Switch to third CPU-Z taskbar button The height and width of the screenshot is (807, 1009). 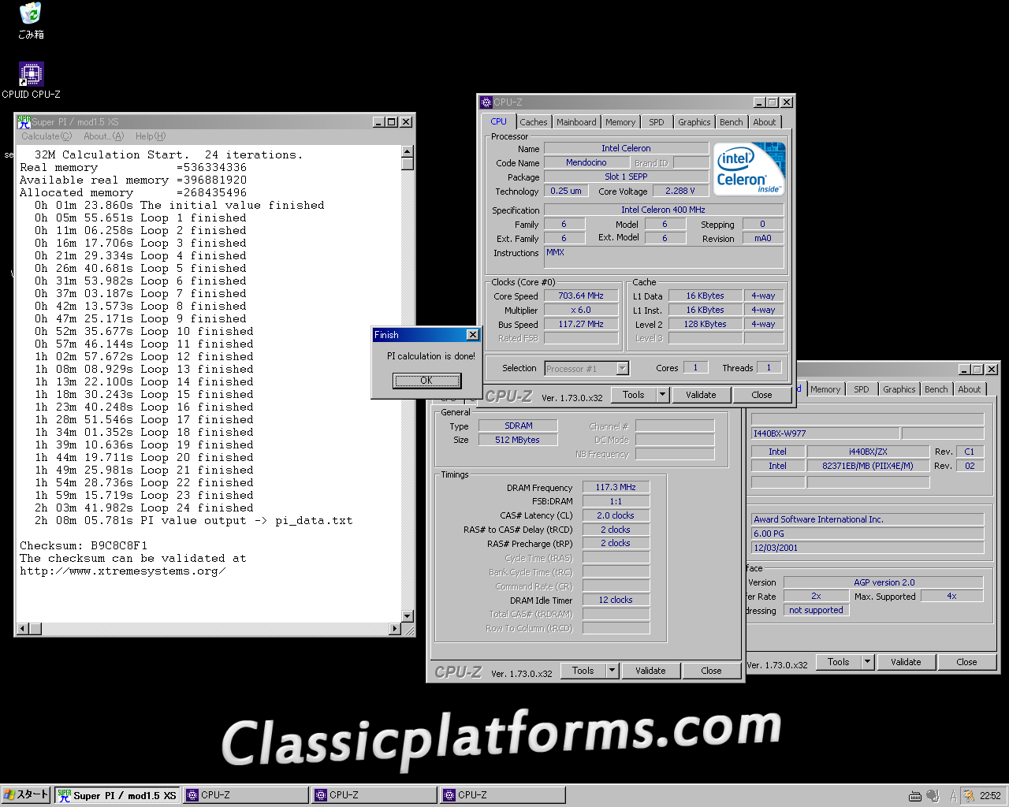click(x=503, y=795)
